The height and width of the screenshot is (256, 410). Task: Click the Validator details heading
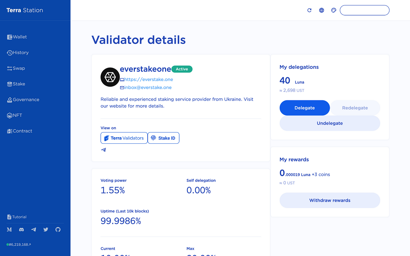[x=139, y=40]
